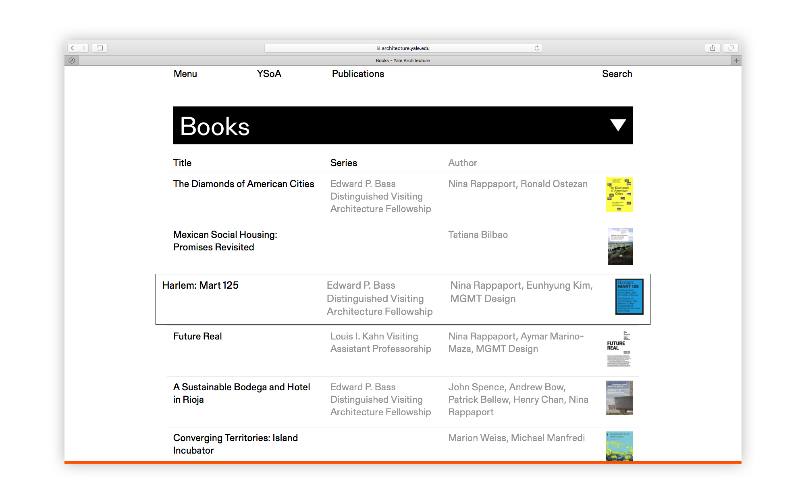Click the browser back arrow button
Image resolution: width=806 pixels, height=504 pixels.
(x=73, y=48)
